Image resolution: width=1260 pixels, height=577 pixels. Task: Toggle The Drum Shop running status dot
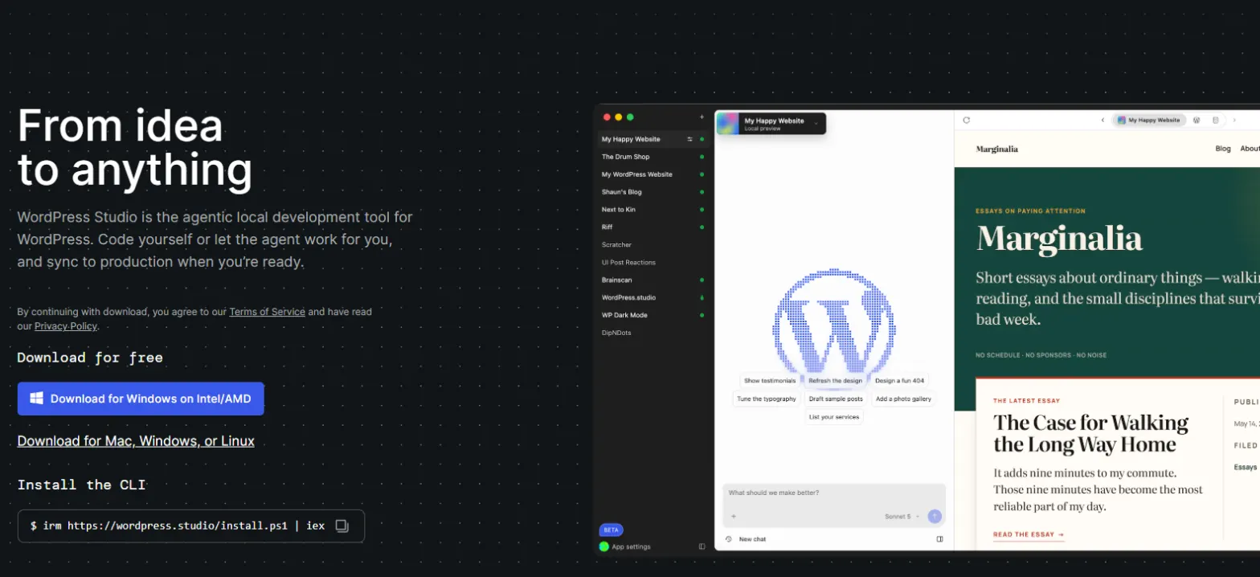point(702,157)
